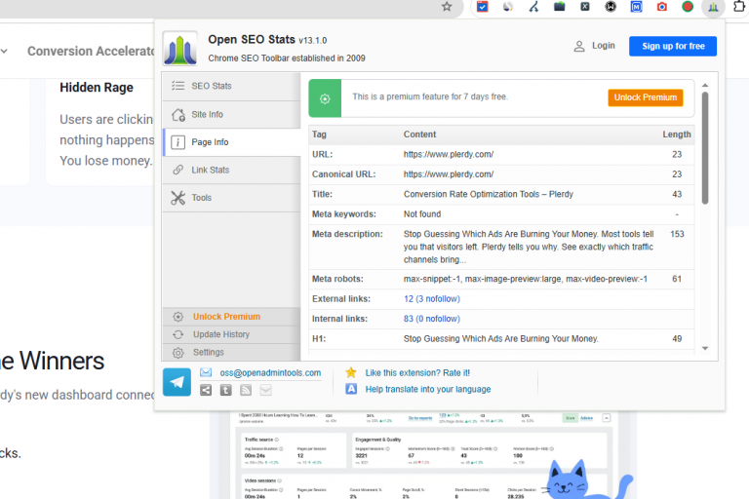Click the Meta keywords 'Not found' value
Viewport: 749px width, 499px height.
point(422,214)
